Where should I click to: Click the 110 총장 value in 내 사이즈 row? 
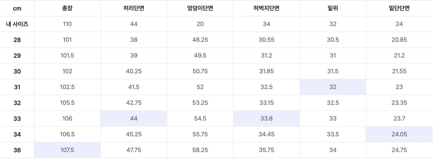pyautogui.click(x=67, y=24)
